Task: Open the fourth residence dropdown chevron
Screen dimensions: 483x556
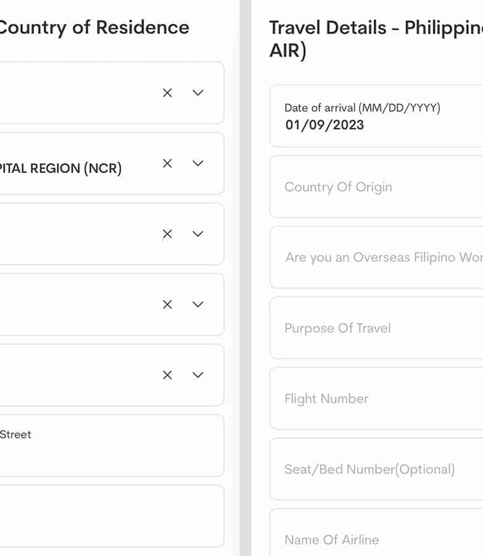Action: 198,304
